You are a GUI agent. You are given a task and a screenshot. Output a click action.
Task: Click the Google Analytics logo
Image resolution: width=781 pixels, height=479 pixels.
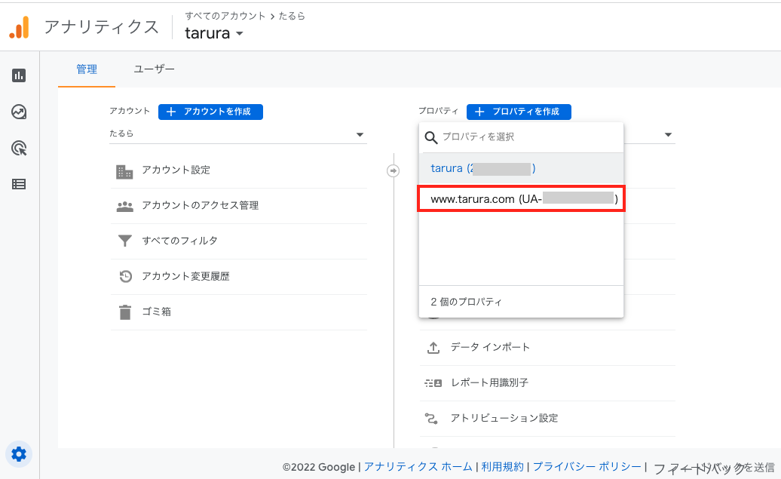[x=19, y=27]
